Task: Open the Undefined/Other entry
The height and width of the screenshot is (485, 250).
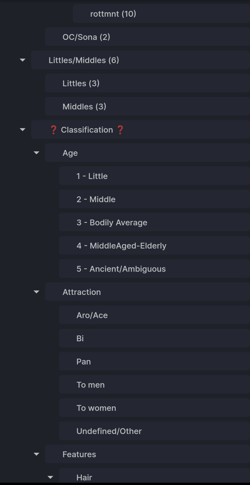Action: click(154, 431)
